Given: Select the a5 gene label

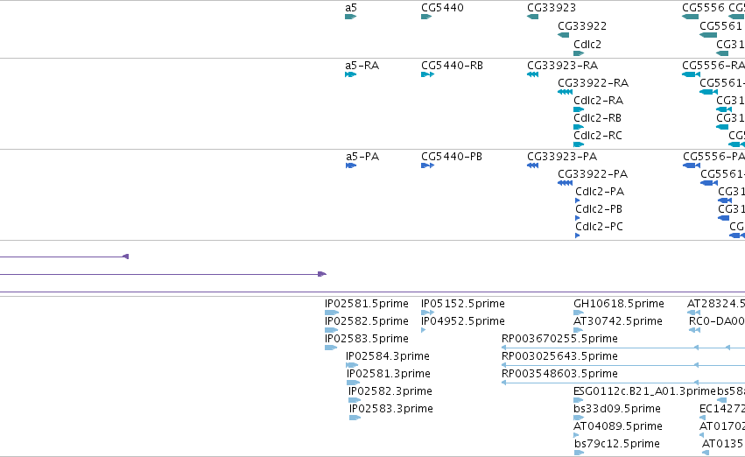Looking at the screenshot, I should tap(351, 8).
